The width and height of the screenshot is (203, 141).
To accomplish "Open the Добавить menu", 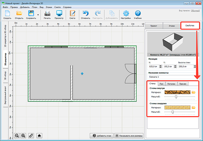I will point(25,7).
